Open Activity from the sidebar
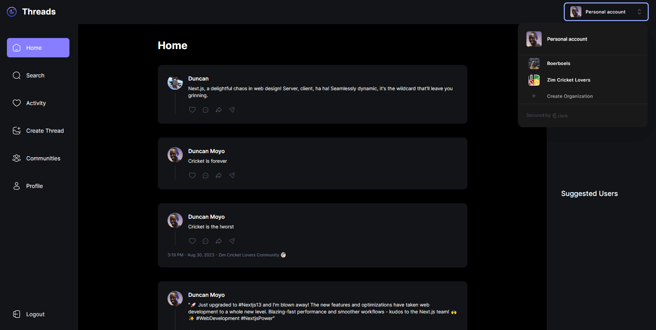Image resolution: width=656 pixels, height=330 pixels. (x=36, y=103)
